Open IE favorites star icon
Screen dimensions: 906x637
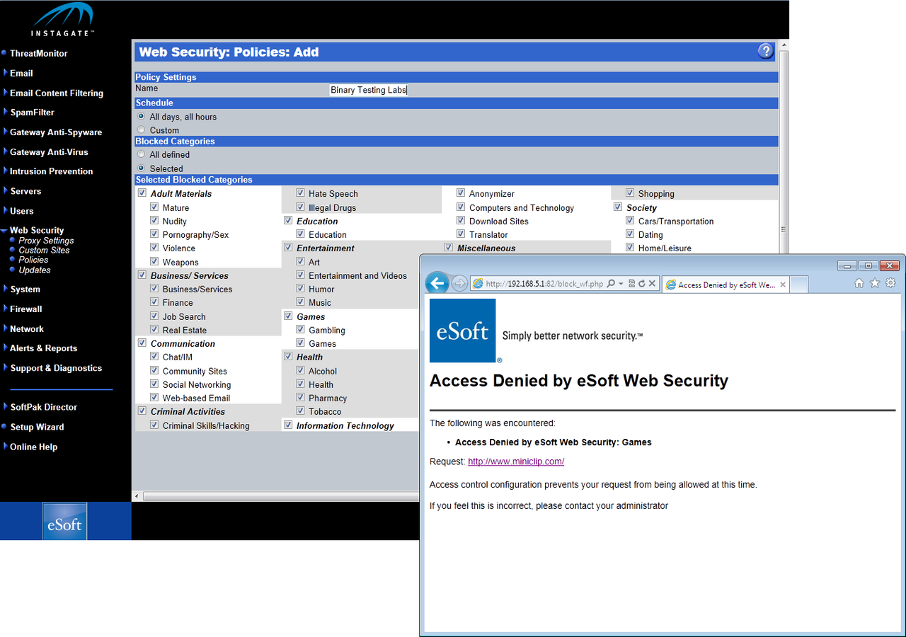(875, 283)
